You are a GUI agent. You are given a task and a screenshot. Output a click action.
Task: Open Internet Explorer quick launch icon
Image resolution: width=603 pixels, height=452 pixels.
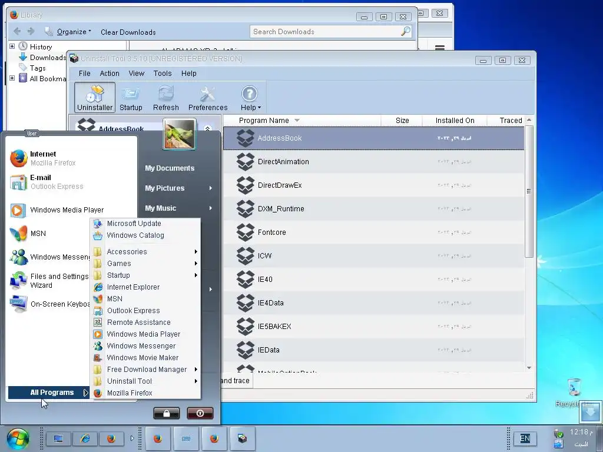click(85, 438)
